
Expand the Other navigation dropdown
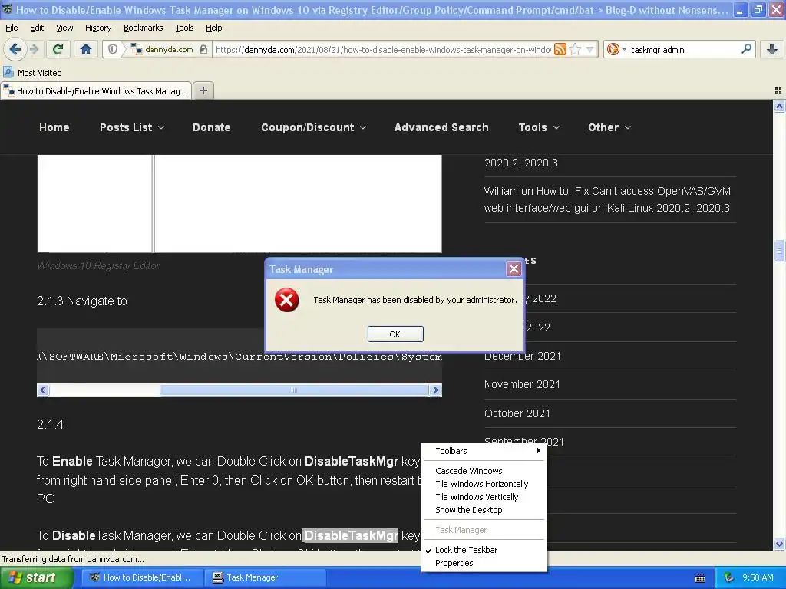(x=609, y=127)
